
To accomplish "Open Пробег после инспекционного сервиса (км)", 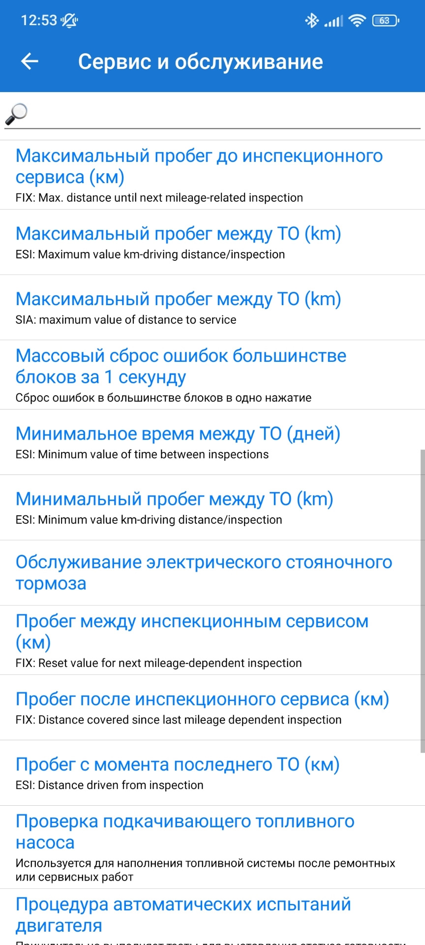I will coord(202,707).
